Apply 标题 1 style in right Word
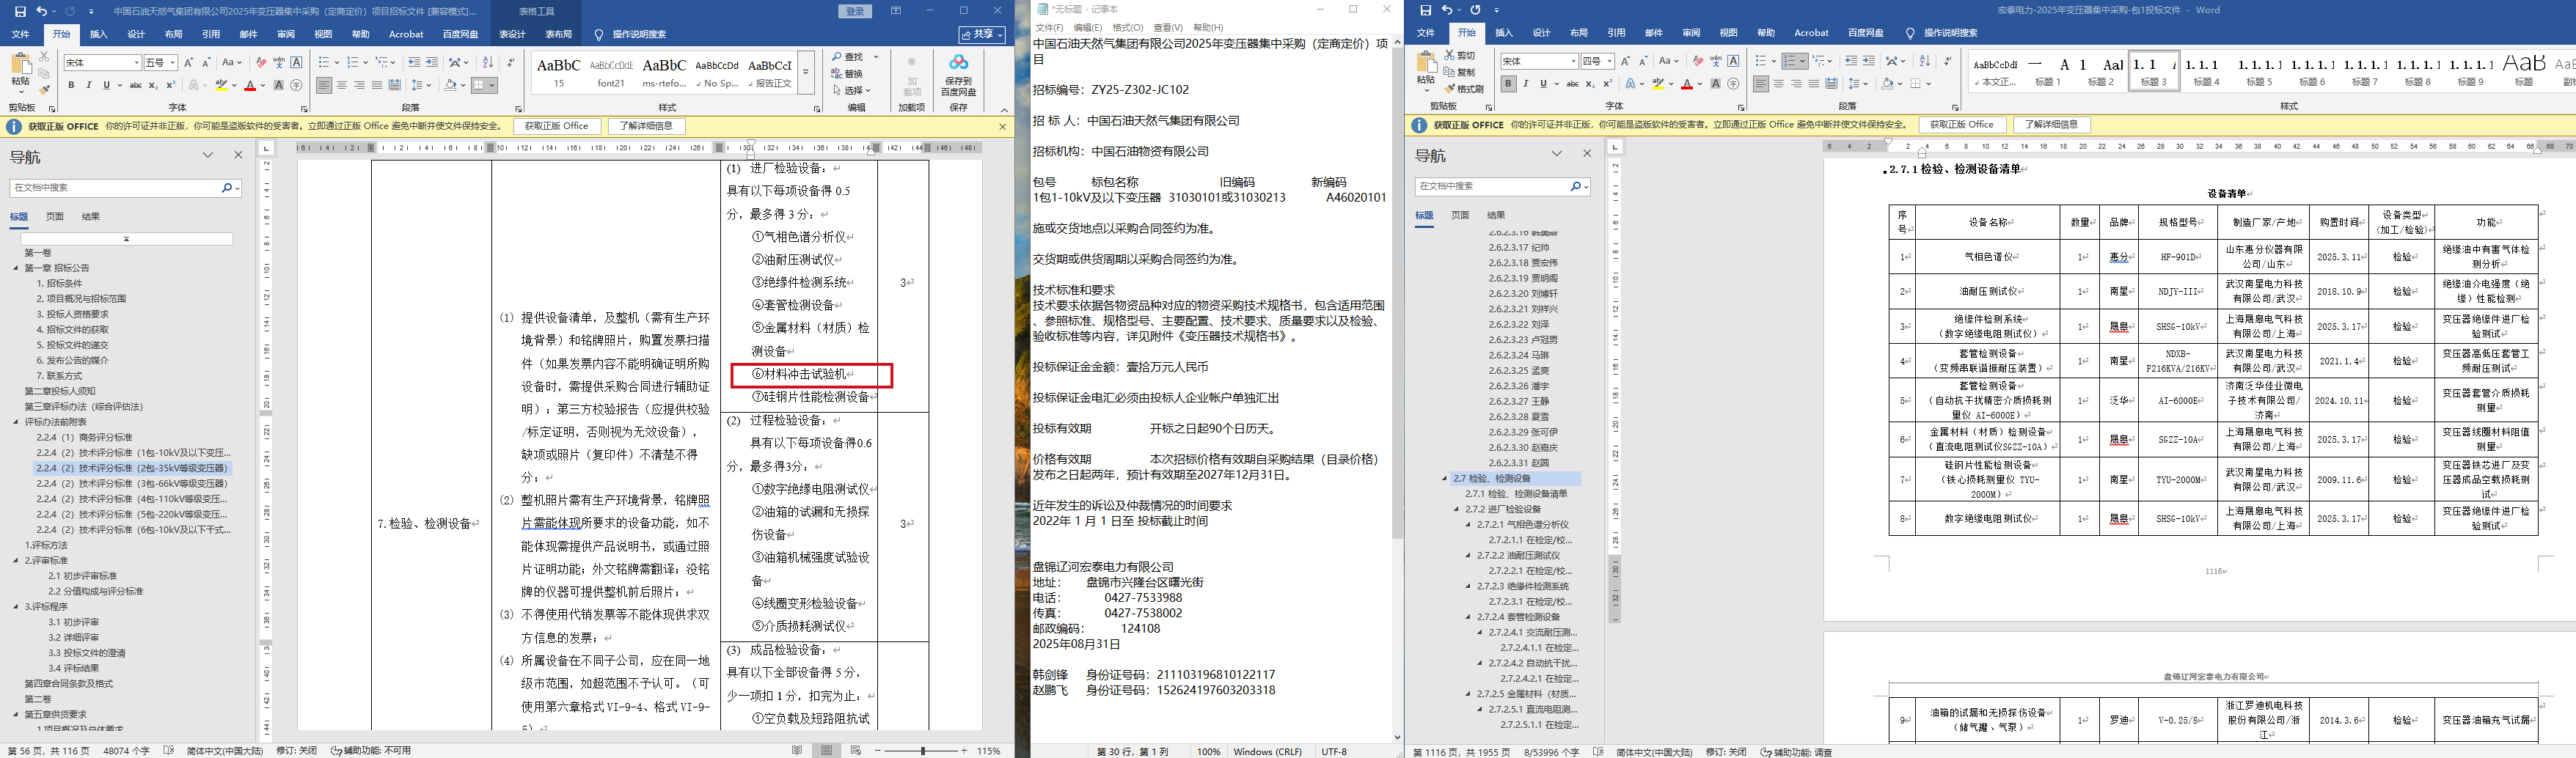 2047,70
